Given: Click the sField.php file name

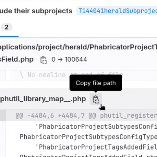Looking at the screenshot, I should coord(17,60).
